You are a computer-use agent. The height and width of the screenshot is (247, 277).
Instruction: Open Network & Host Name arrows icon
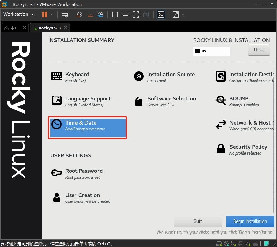pyautogui.click(x=221, y=125)
